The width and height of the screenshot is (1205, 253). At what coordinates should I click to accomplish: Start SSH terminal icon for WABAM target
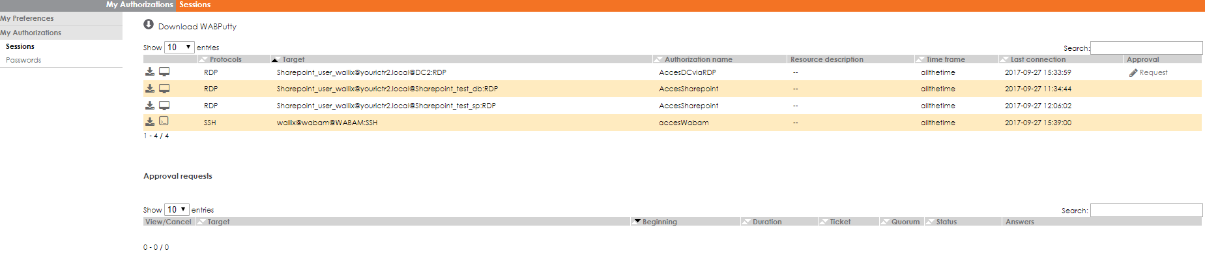[x=164, y=121]
